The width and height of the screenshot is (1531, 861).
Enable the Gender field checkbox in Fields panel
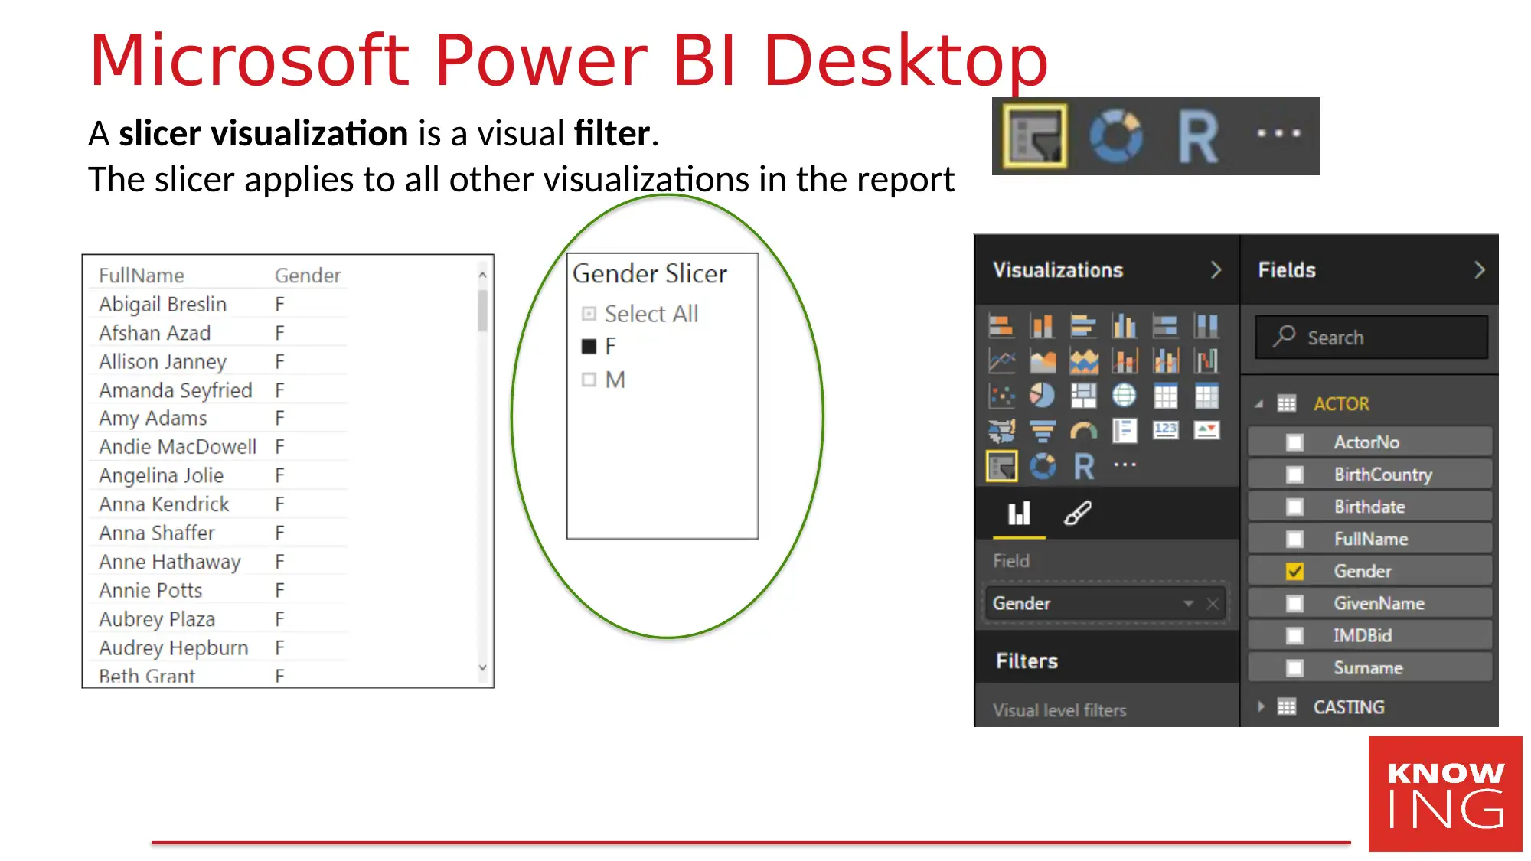pos(1294,571)
